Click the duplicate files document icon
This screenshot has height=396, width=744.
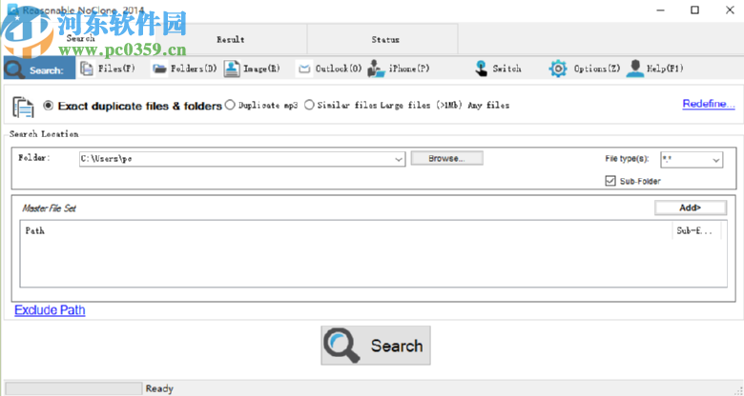click(23, 106)
